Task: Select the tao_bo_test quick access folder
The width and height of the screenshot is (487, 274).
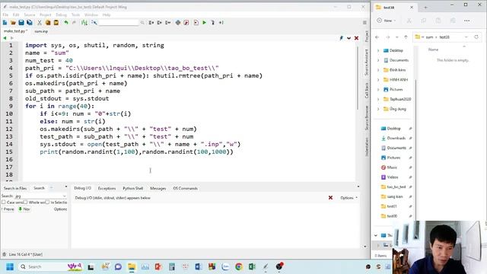Action: (x=396, y=186)
